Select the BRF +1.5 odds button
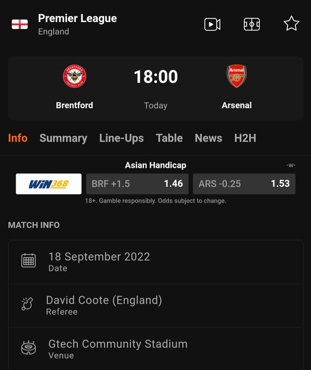 138,184
